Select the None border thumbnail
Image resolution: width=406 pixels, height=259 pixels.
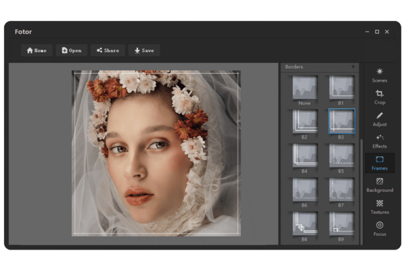point(304,87)
